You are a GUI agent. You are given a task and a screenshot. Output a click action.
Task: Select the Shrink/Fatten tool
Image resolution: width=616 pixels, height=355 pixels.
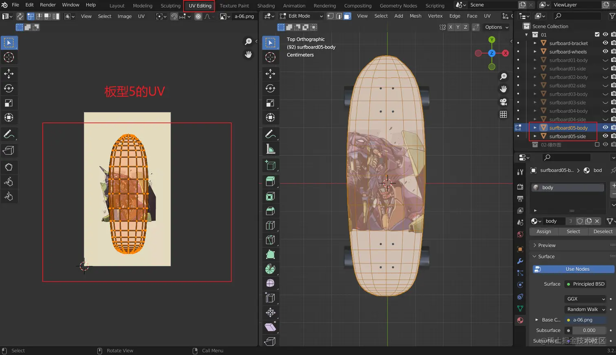270,312
